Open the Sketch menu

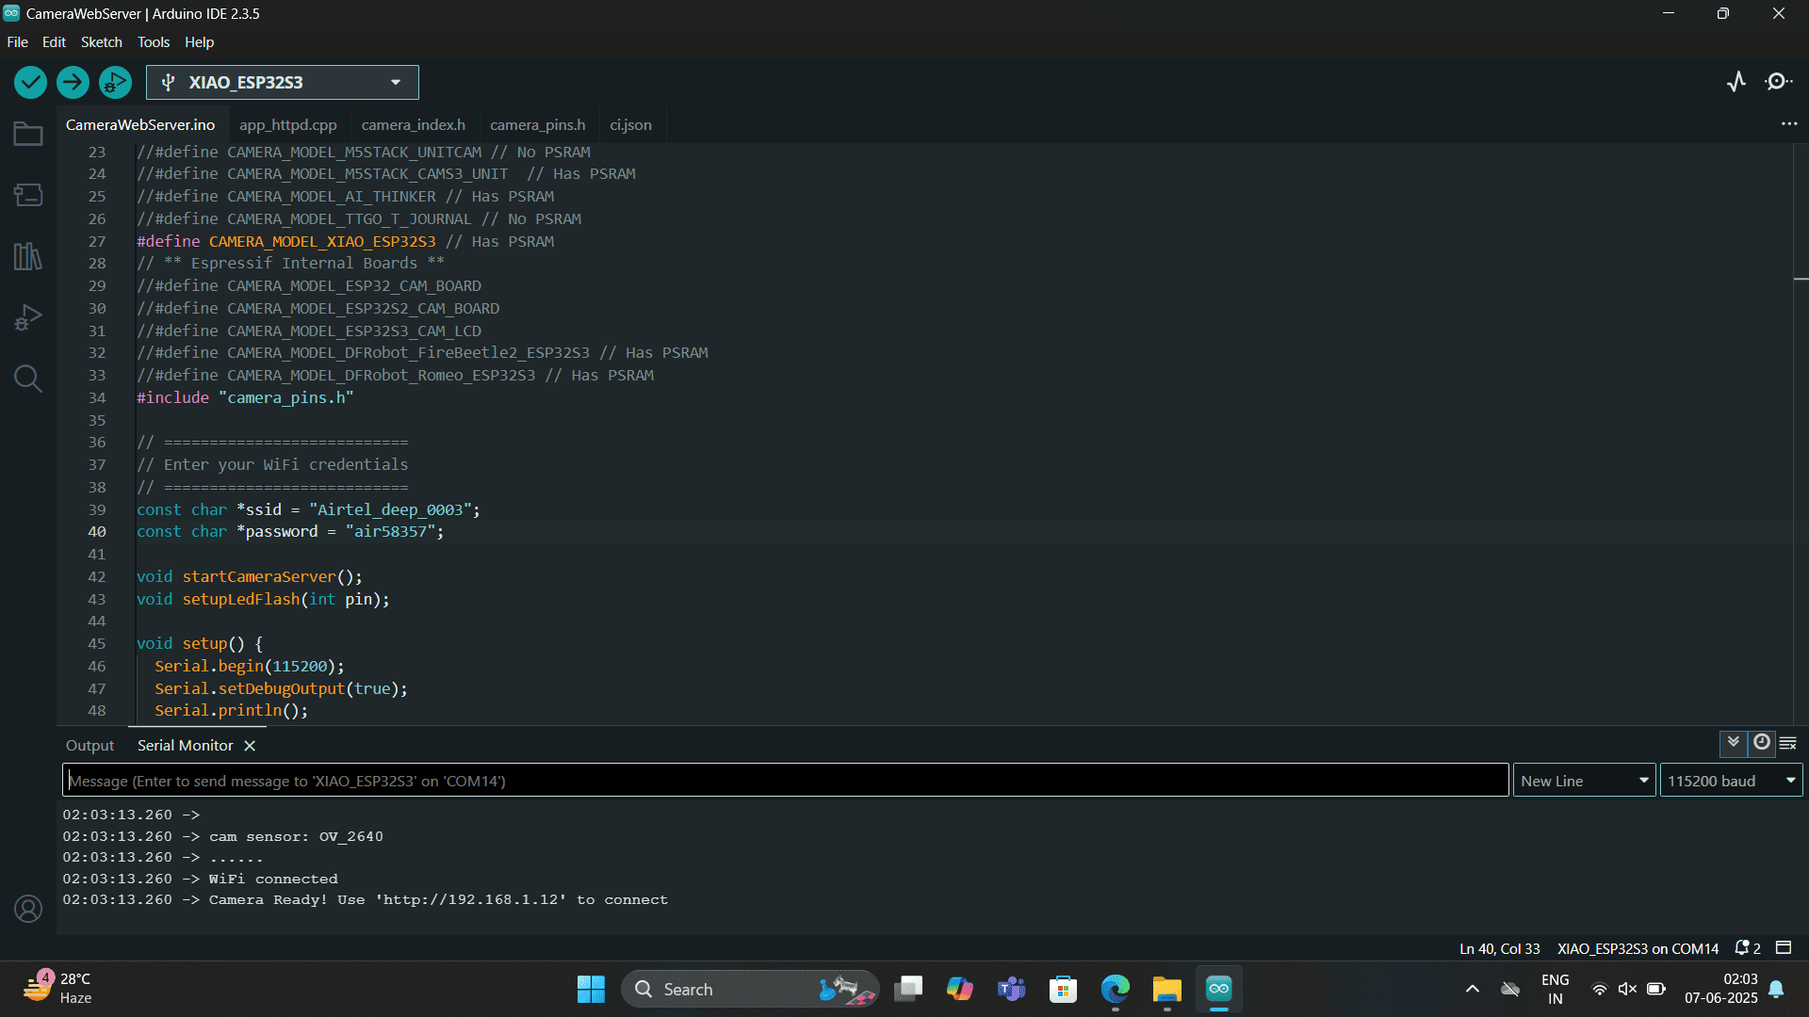[102, 42]
